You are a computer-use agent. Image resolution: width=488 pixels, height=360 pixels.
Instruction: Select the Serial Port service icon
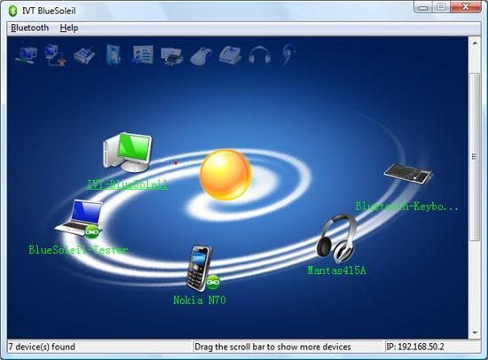(x=84, y=55)
